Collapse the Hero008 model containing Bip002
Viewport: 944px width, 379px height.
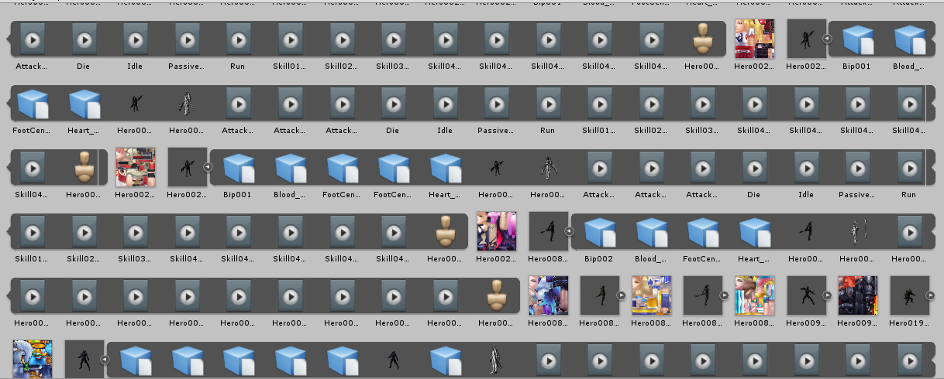coord(569,231)
